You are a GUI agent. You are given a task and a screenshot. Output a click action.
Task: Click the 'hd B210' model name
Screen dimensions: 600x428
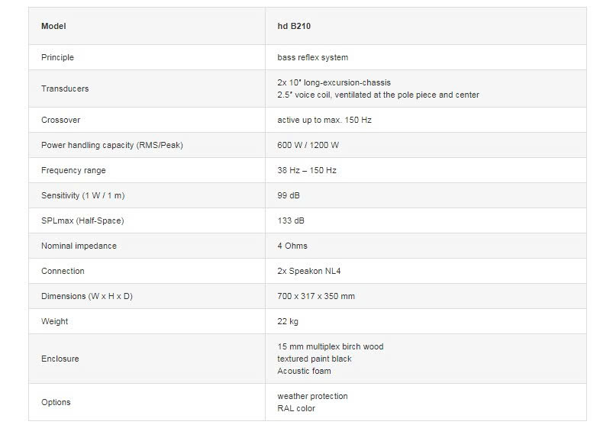294,26
